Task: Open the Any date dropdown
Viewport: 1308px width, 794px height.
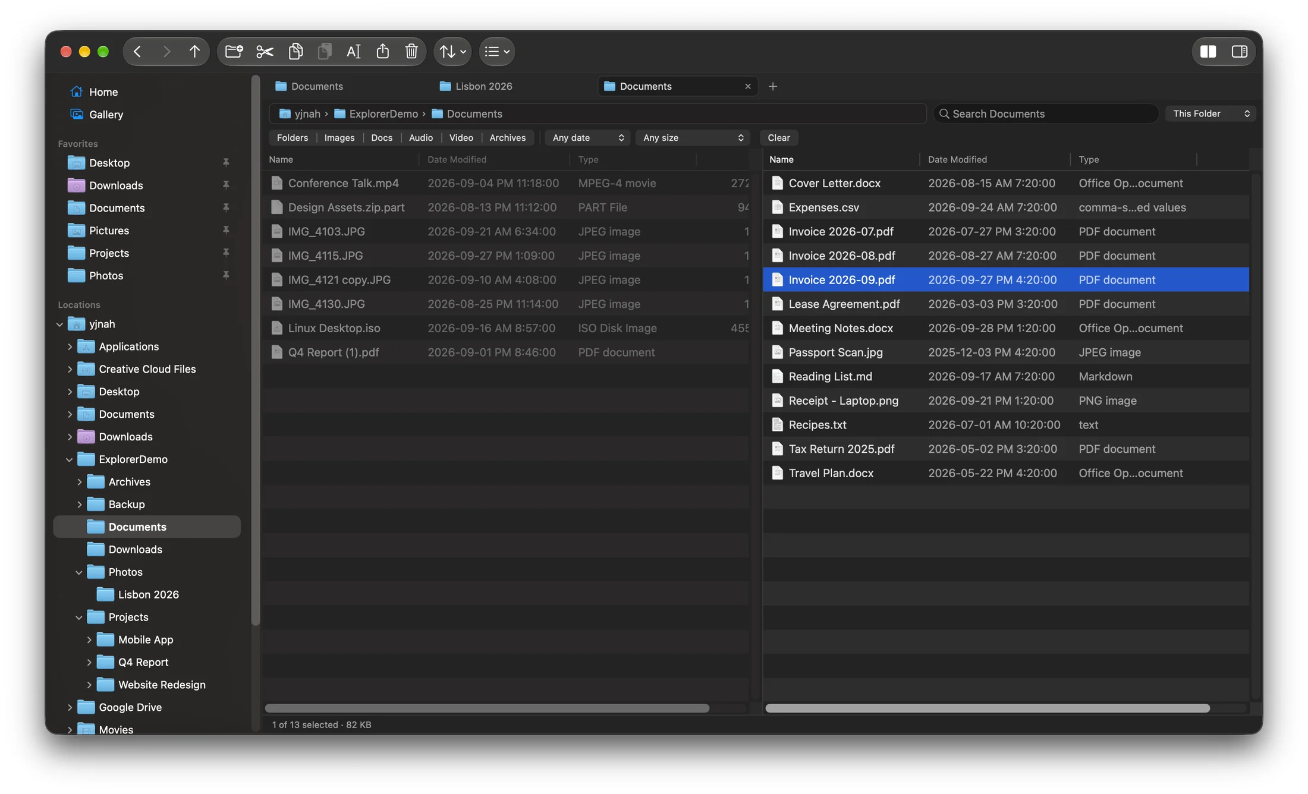Action: (x=587, y=138)
